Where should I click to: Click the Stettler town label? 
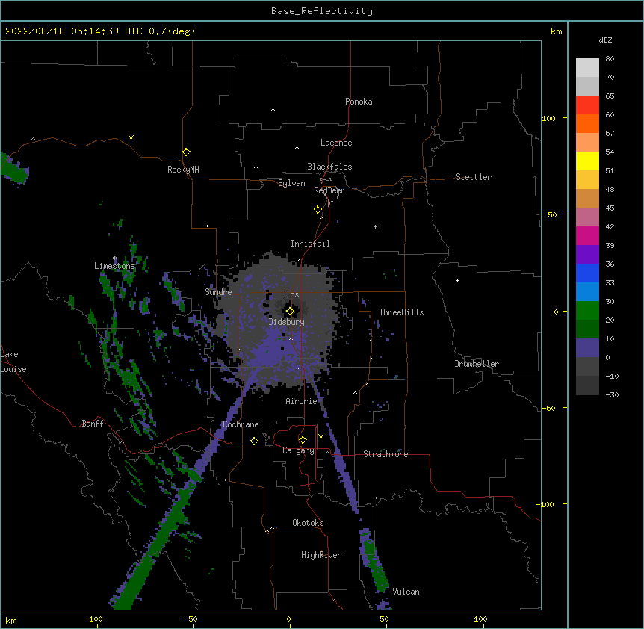tap(474, 177)
